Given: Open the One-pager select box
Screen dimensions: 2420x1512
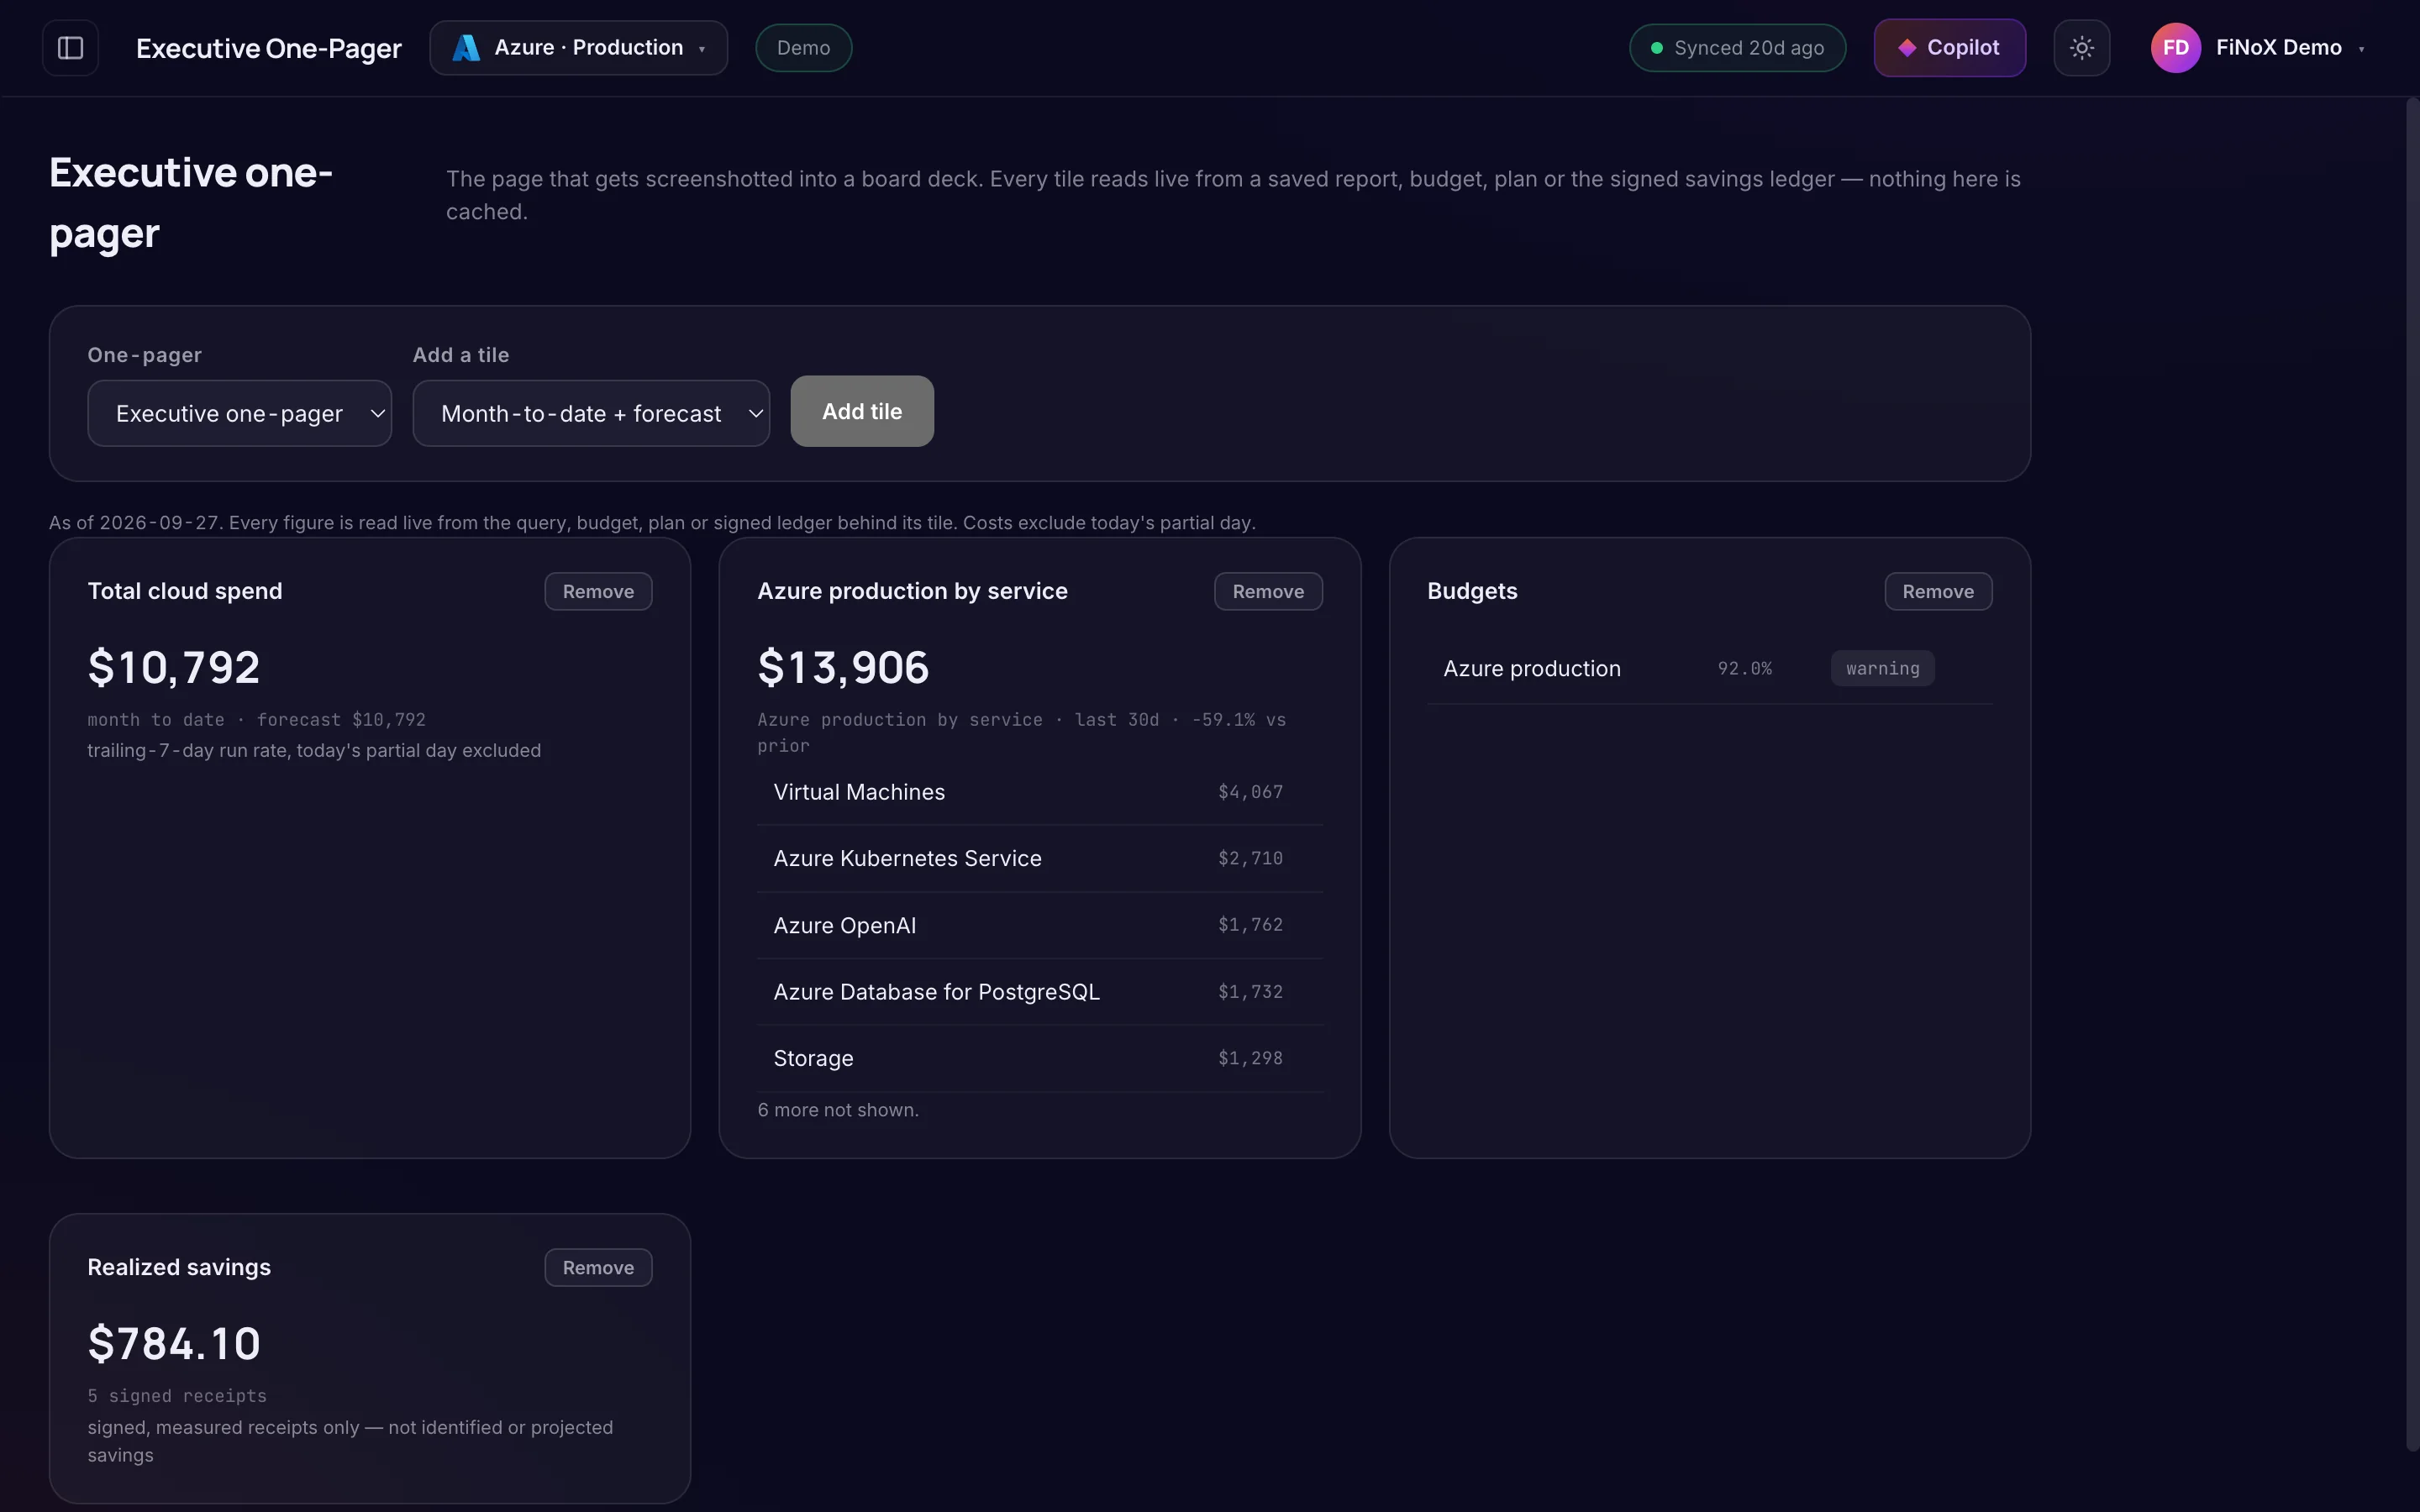Looking at the screenshot, I should (239, 413).
